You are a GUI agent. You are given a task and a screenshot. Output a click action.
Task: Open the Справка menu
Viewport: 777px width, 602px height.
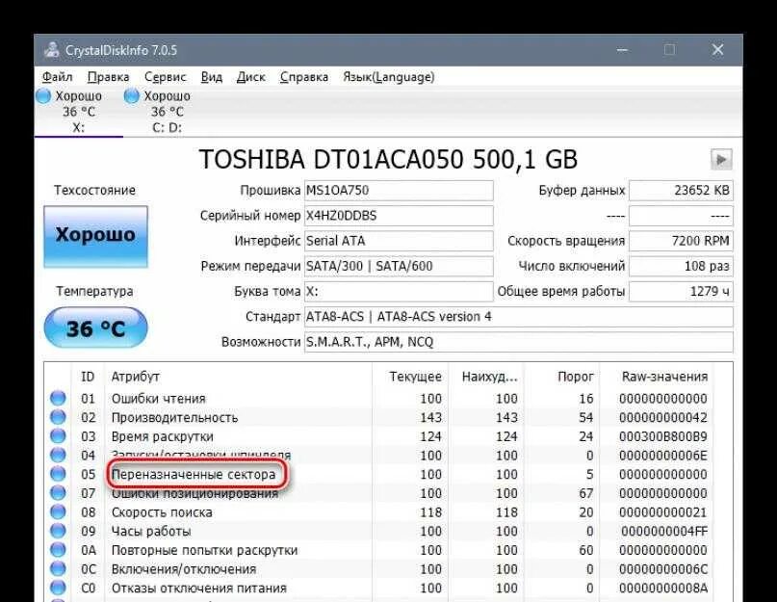coord(304,77)
